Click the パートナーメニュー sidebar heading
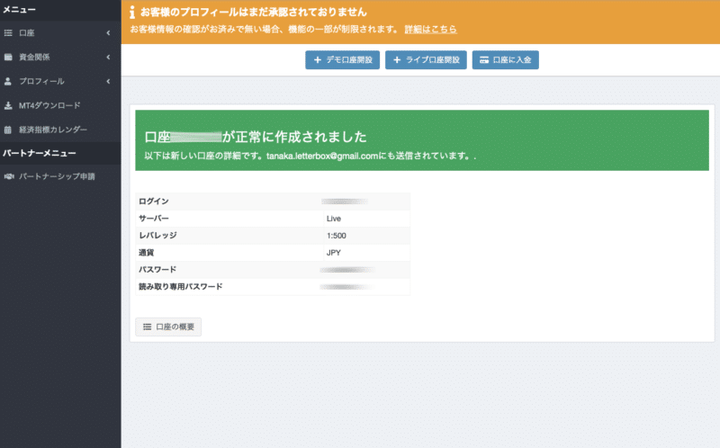Image resolution: width=720 pixels, height=448 pixels. pyautogui.click(x=40, y=153)
